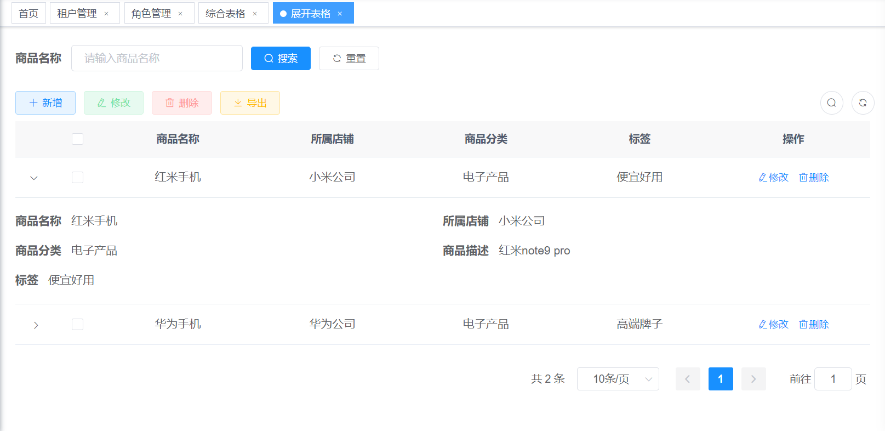
Task: Edit the 华为手机 row
Action: click(x=773, y=324)
